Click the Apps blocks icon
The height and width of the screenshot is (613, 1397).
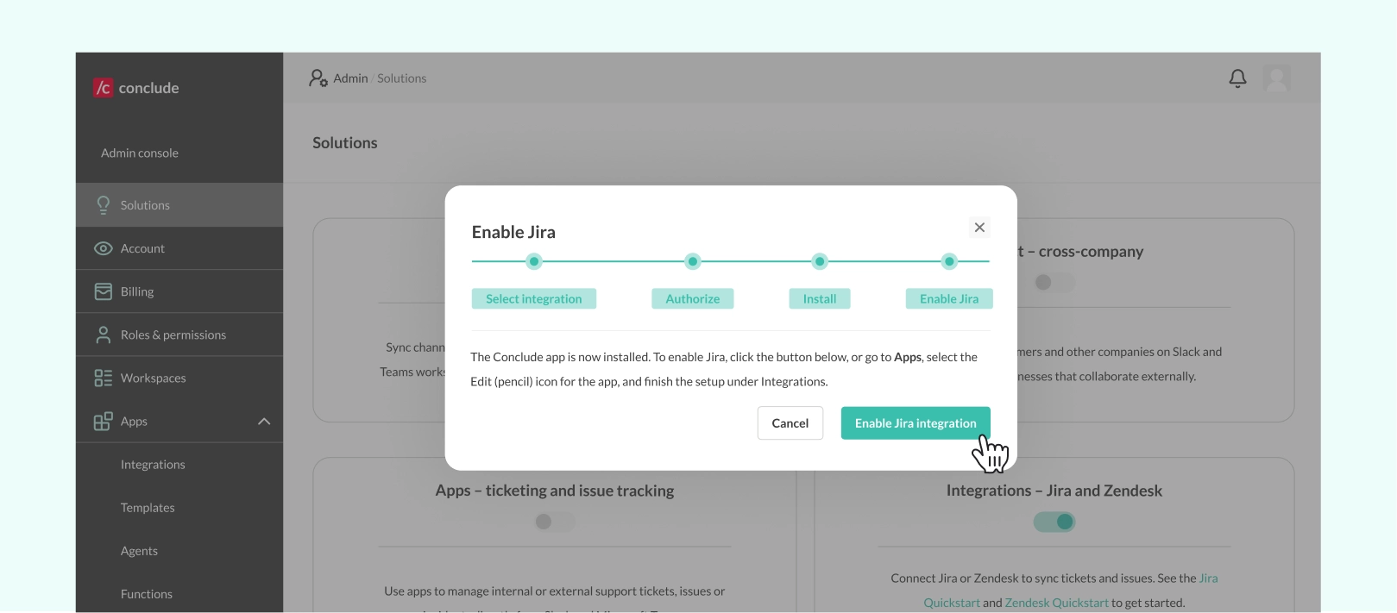104,421
